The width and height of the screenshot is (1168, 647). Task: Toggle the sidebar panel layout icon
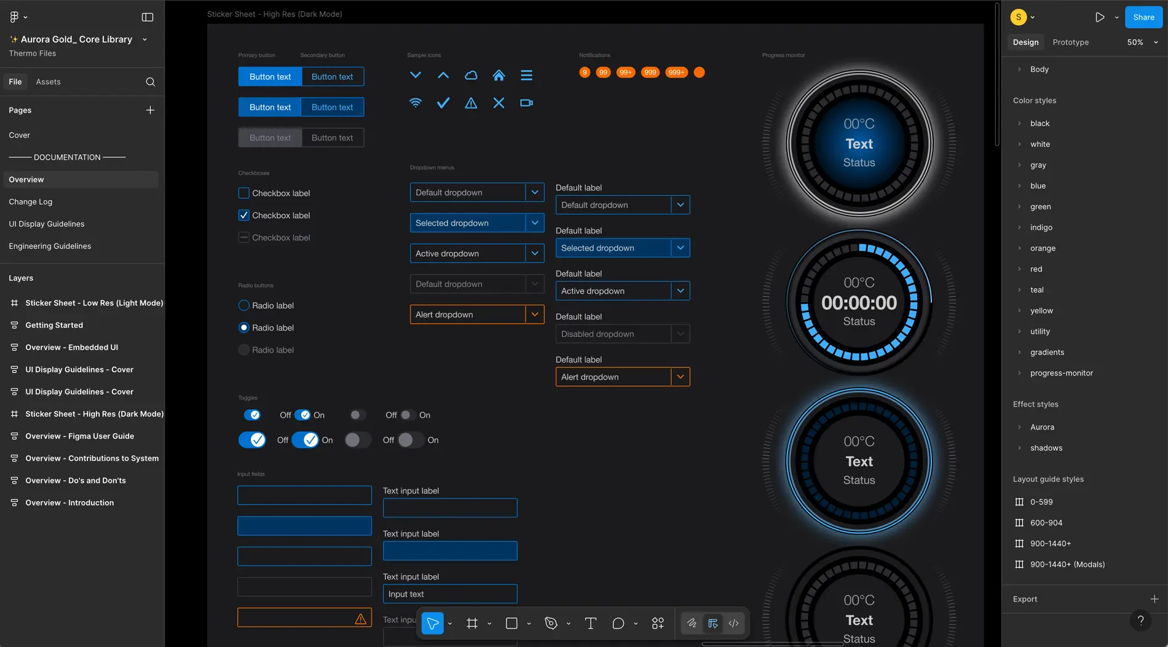pyautogui.click(x=148, y=17)
